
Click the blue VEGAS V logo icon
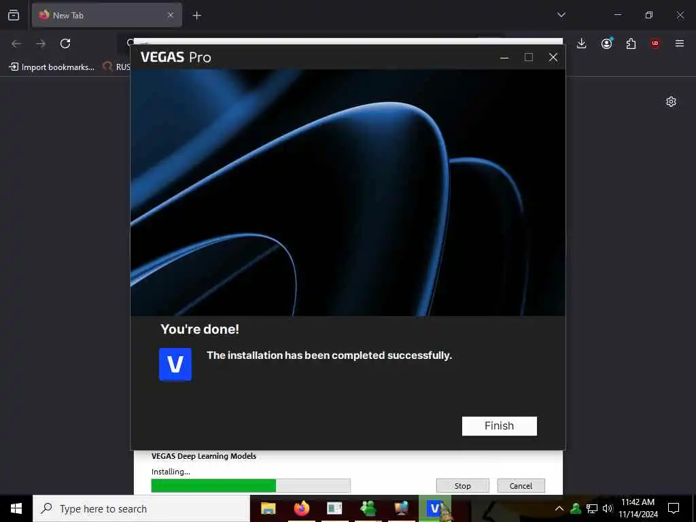click(175, 364)
